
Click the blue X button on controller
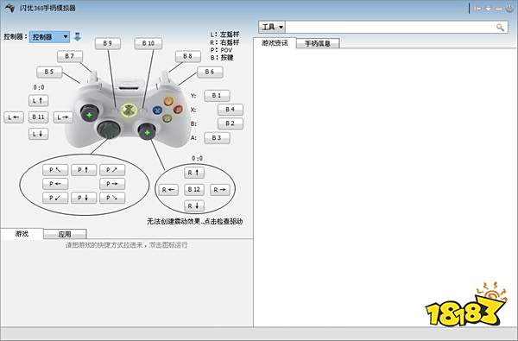pyautogui.click(x=157, y=110)
